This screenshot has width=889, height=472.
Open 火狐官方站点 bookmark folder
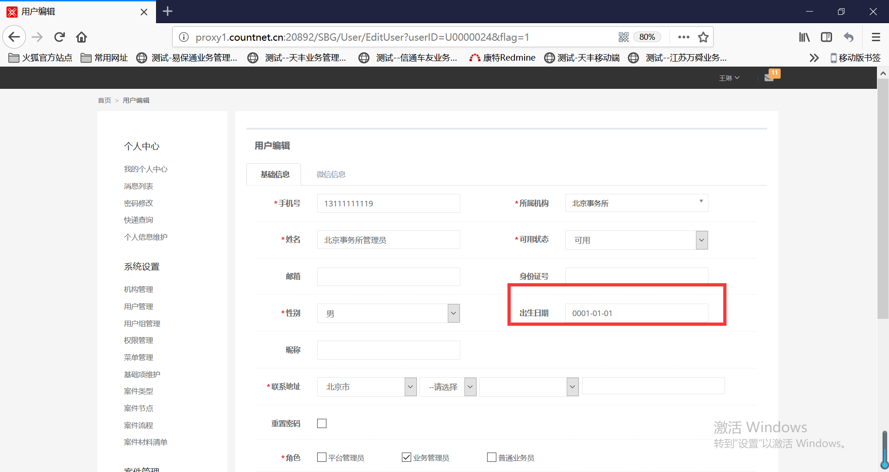pyautogui.click(x=40, y=58)
